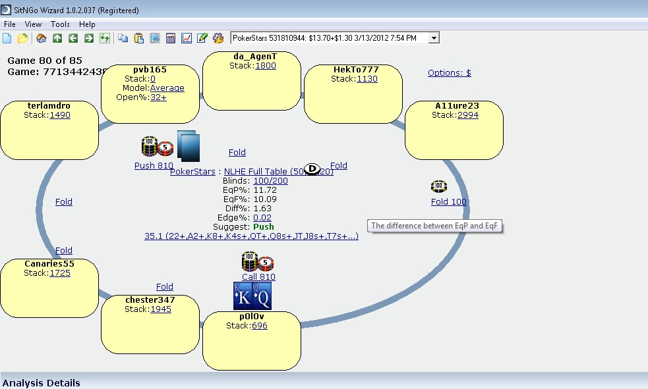Click the pencil edit toolbar icon

click(202, 38)
